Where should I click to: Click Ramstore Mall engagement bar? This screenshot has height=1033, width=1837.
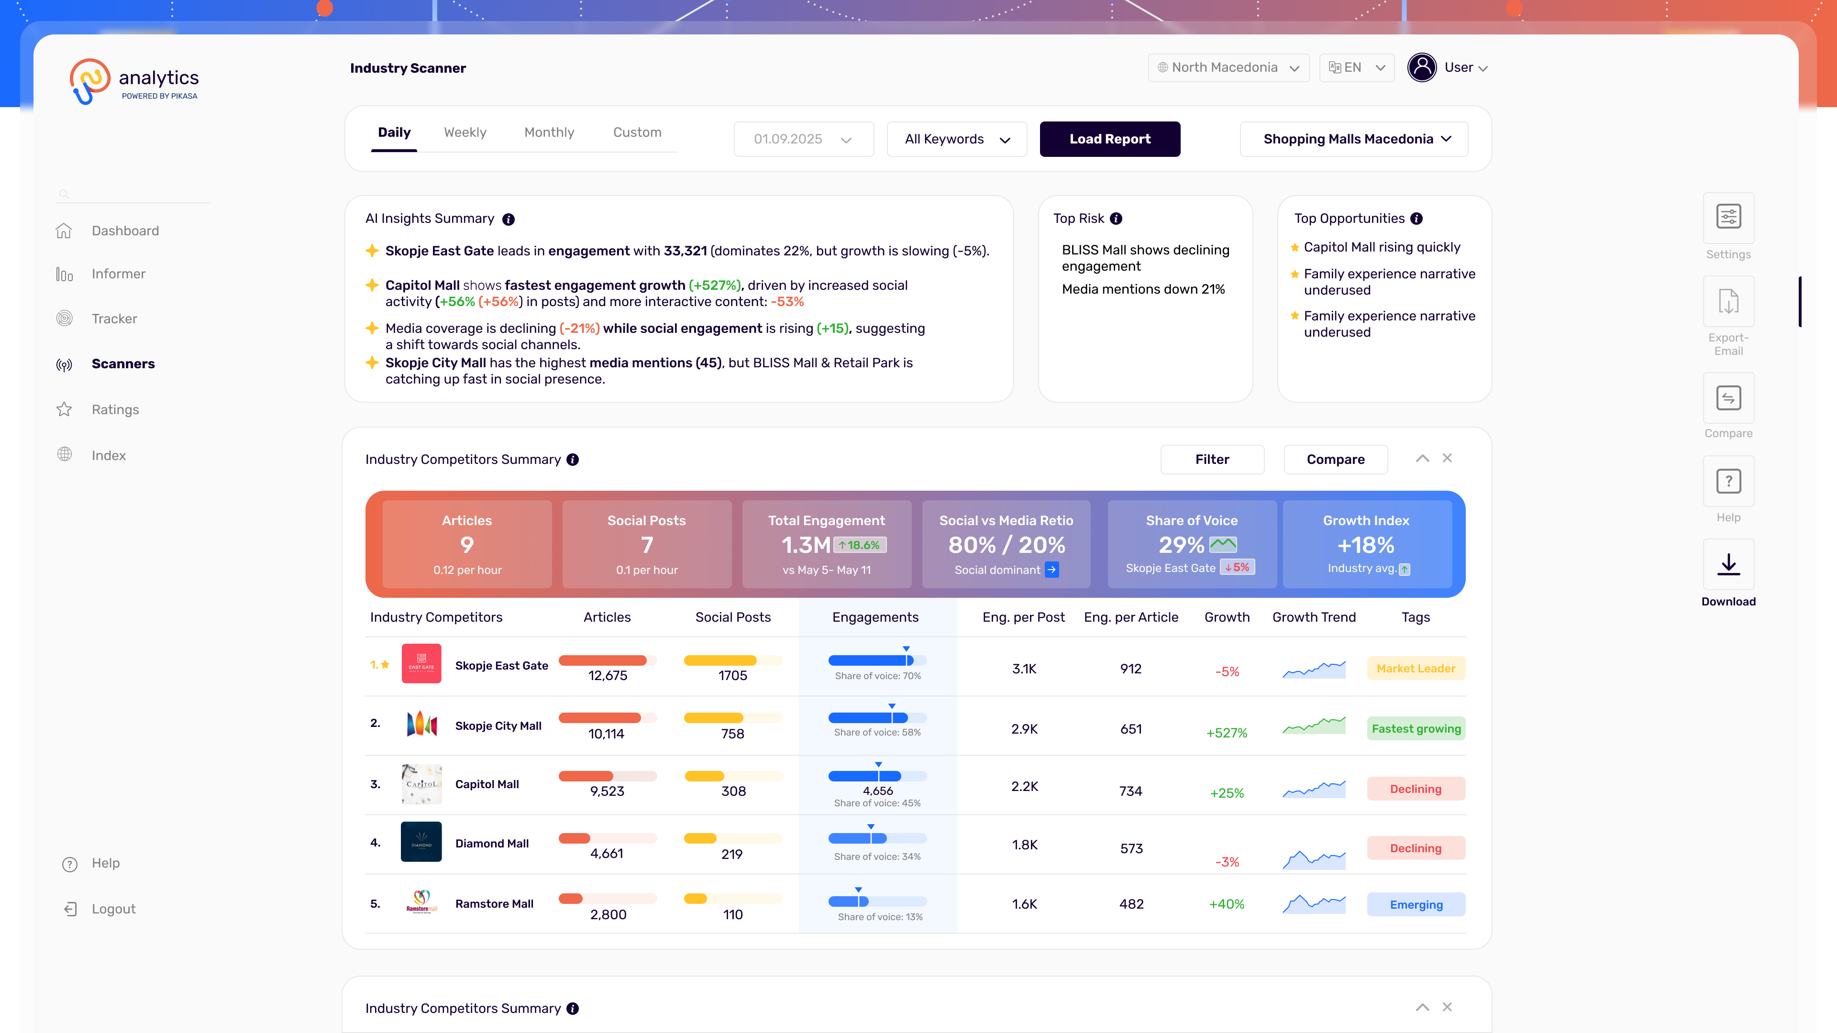coord(877,901)
